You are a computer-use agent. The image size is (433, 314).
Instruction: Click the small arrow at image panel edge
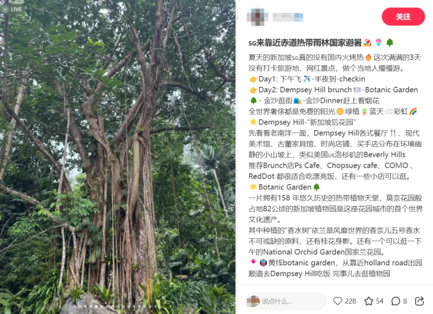pos(237,18)
